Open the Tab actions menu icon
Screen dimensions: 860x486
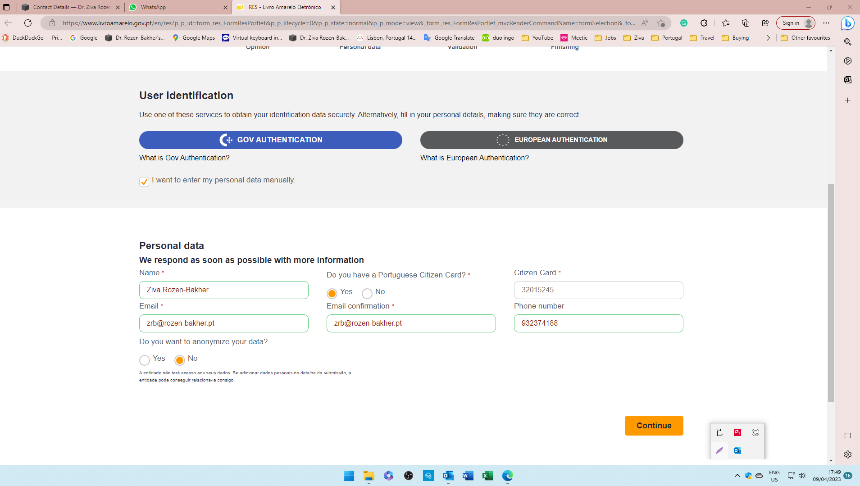(6, 7)
